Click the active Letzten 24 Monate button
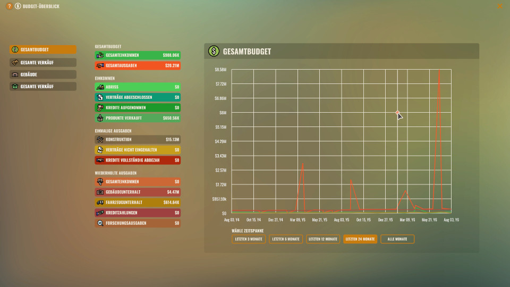 tap(360, 239)
